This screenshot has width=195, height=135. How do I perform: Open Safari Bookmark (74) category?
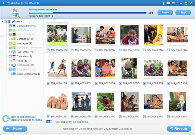click(x=28, y=74)
